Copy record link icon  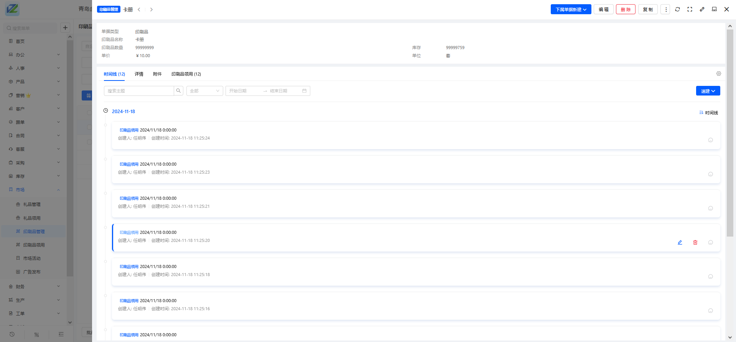702,9
